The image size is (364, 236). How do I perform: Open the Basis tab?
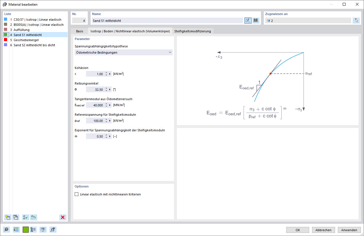tap(80, 31)
